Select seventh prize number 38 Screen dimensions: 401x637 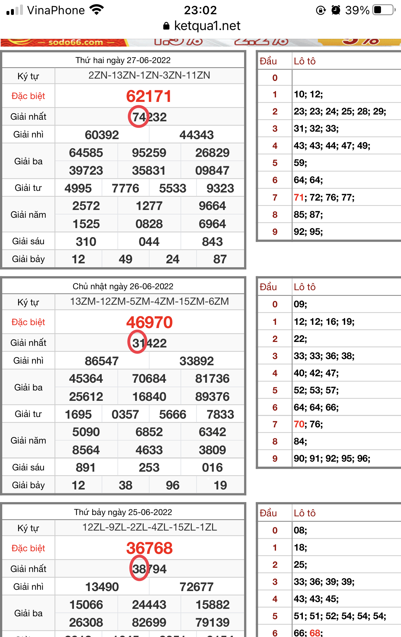126,485
